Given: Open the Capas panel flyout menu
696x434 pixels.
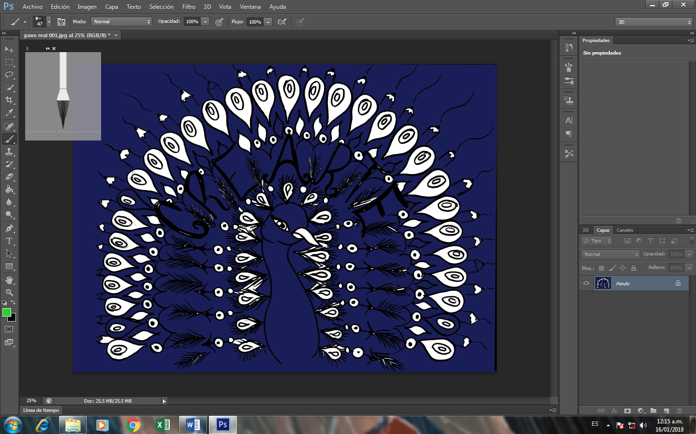Looking at the screenshot, I should point(690,230).
